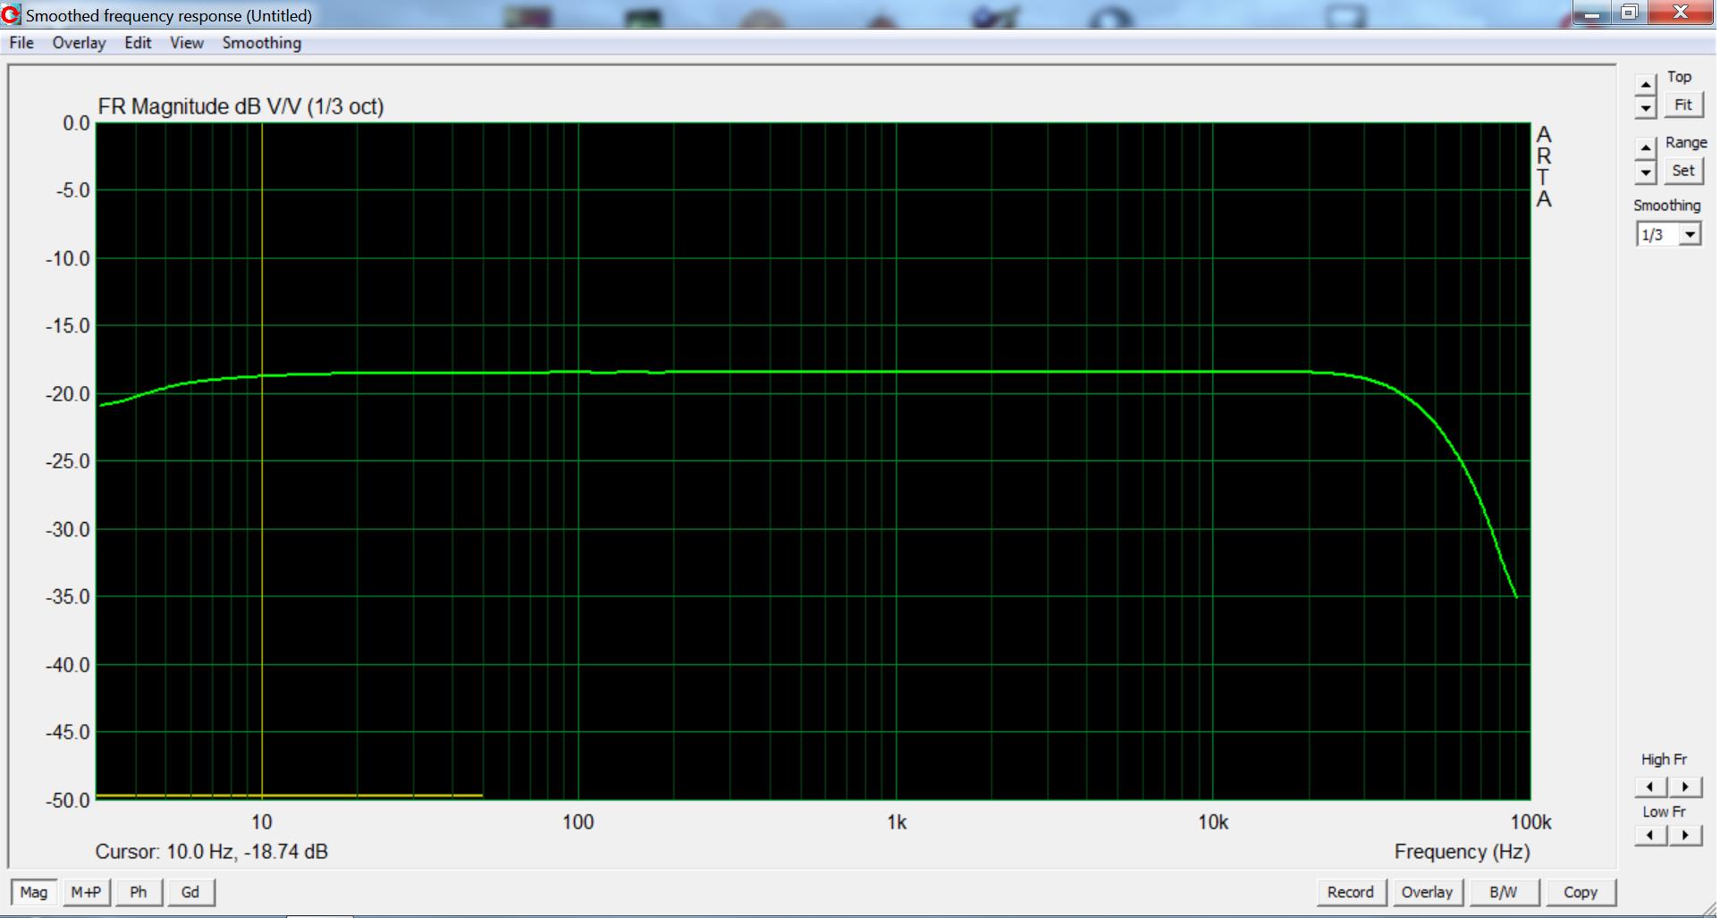Click the '10k' x-axis label
Viewport: 1720px width, 918px height.
[1213, 822]
